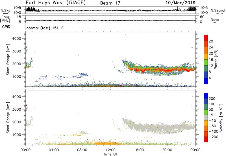The width and height of the screenshot is (226, 156).
Task: Click the "12" label on the power colorbar
Action: pyautogui.click(x=211, y=66)
